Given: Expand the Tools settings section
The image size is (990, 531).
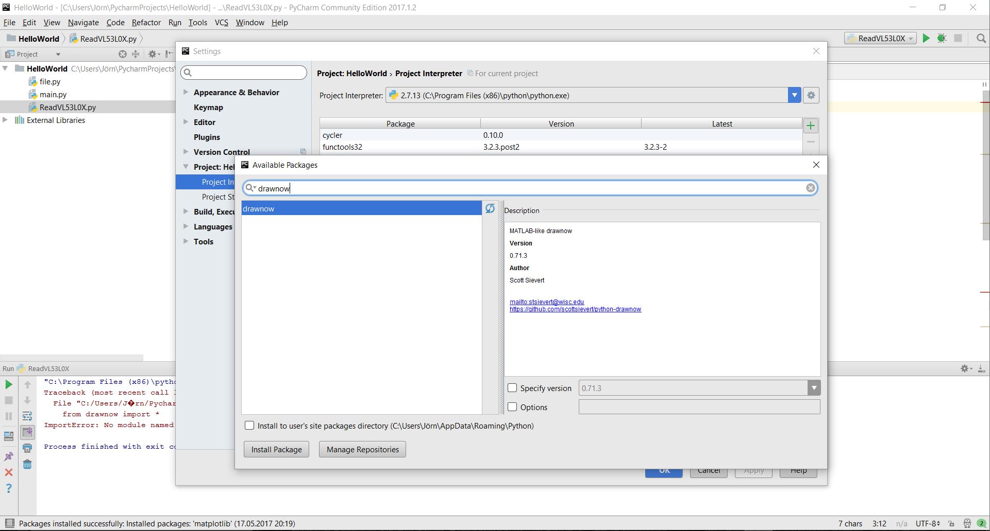Looking at the screenshot, I should pyautogui.click(x=186, y=241).
